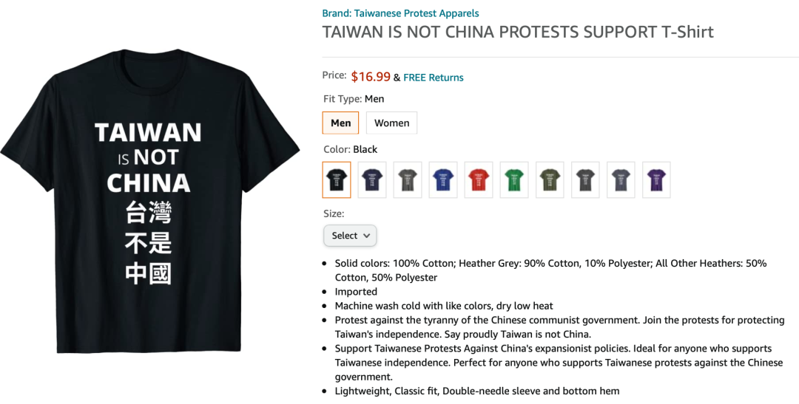Click the product title heading text
The height and width of the screenshot is (404, 799).
[518, 32]
